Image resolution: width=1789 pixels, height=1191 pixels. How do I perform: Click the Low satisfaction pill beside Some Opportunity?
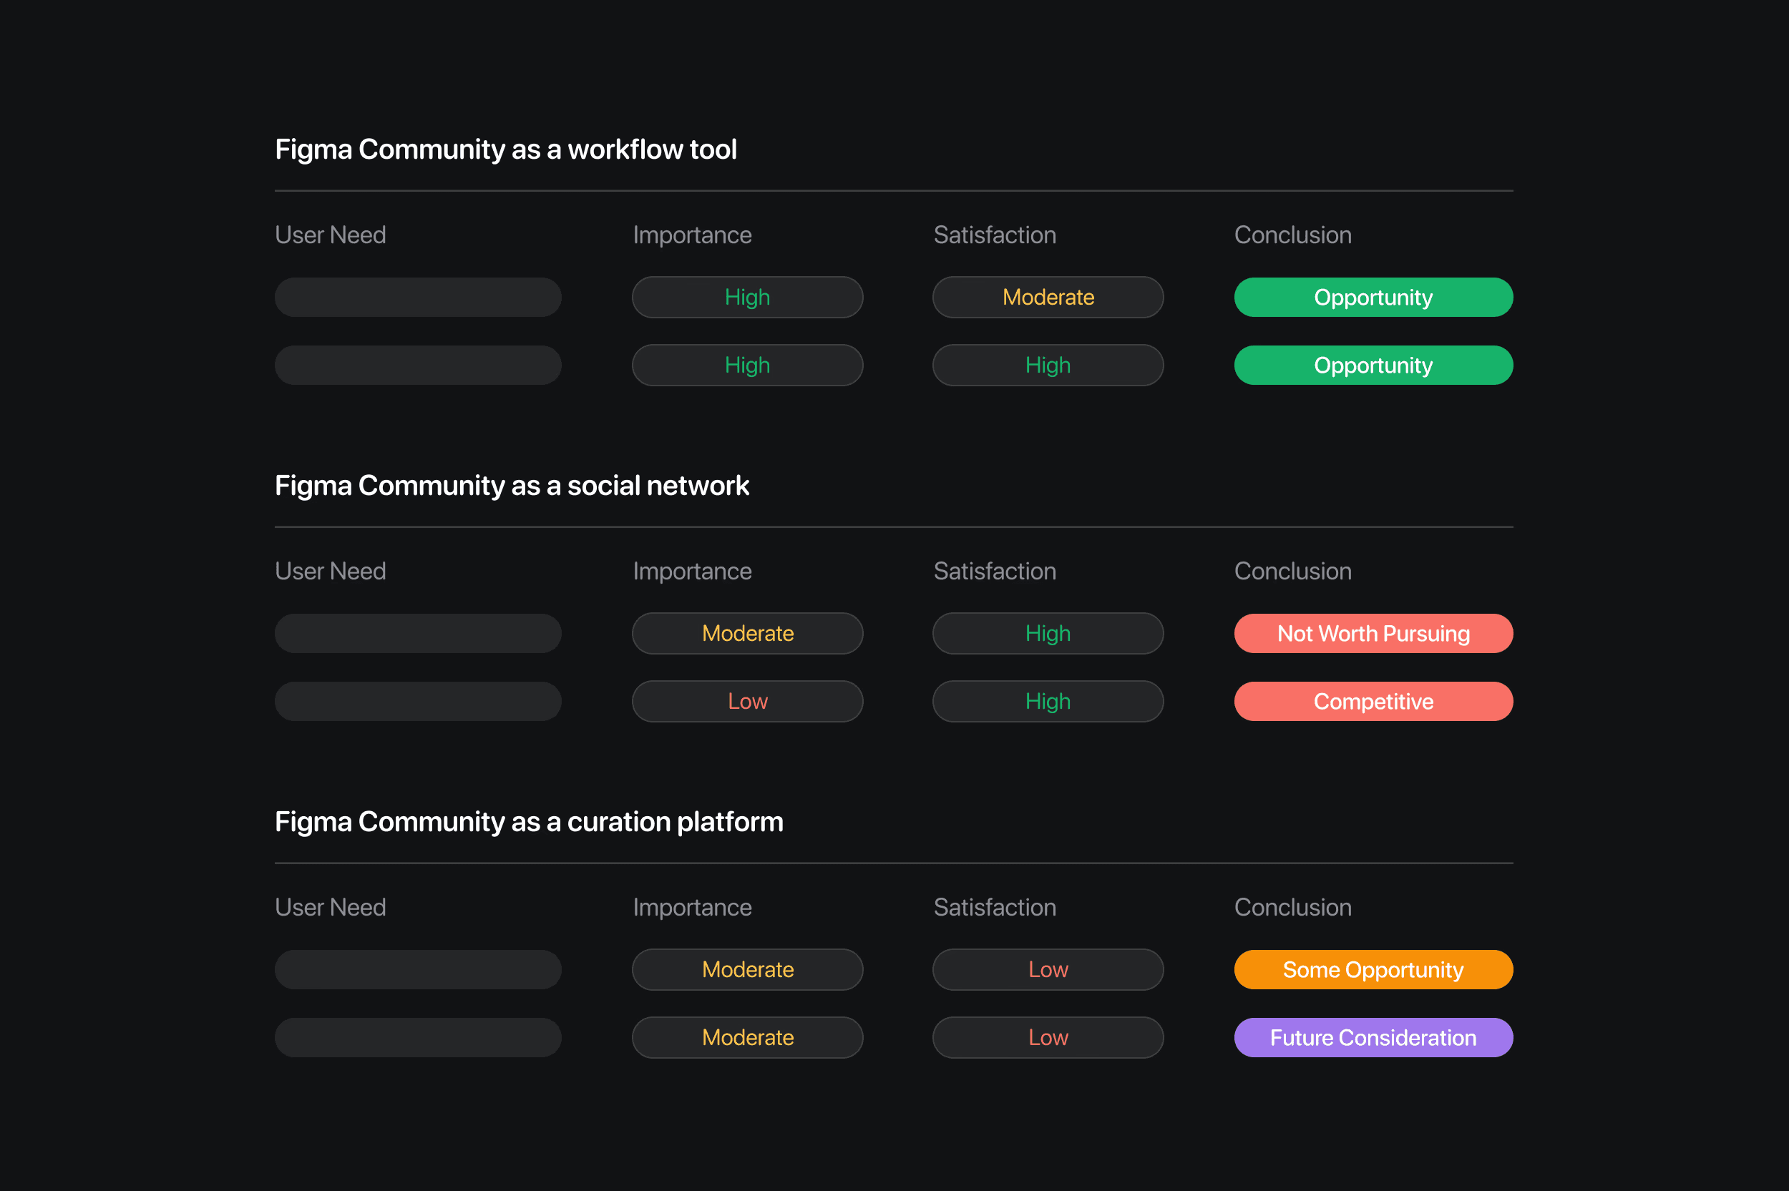point(1048,969)
